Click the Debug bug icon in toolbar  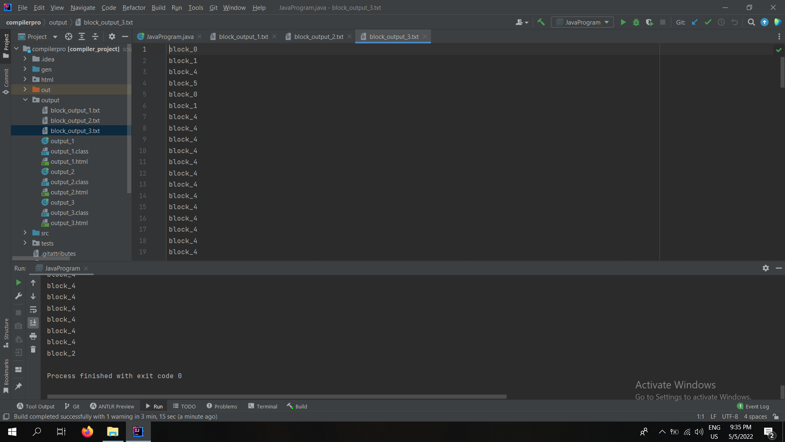[x=636, y=23]
